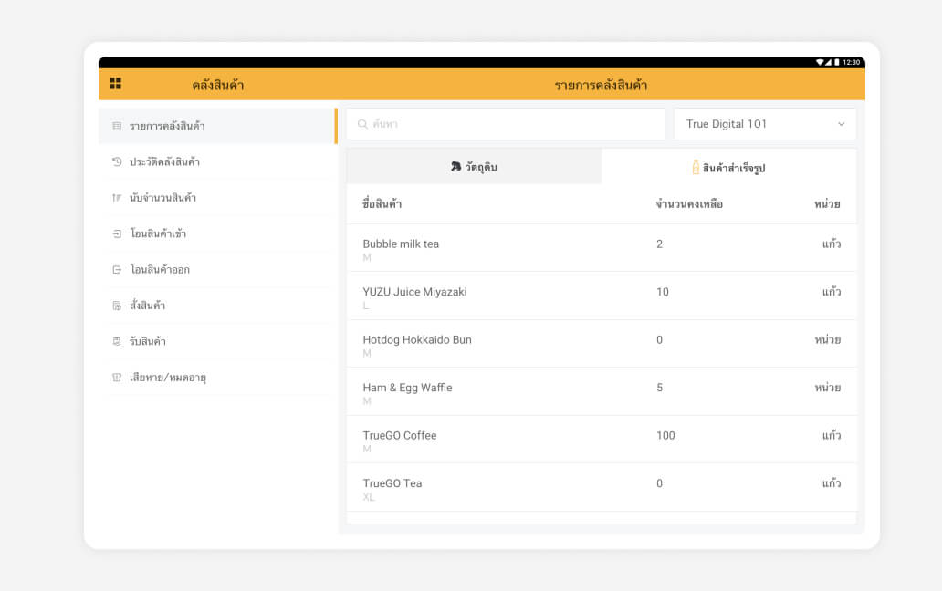Screen dimensions: 942x591
Task: Click the transfer stock out icon
Action: point(117,270)
